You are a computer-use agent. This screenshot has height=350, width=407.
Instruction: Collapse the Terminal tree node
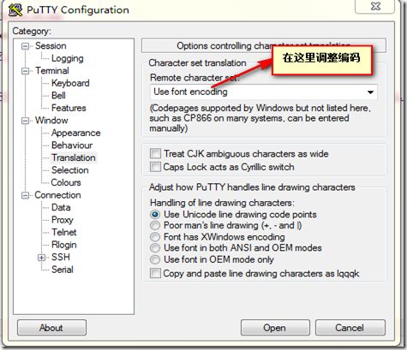[26, 71]
